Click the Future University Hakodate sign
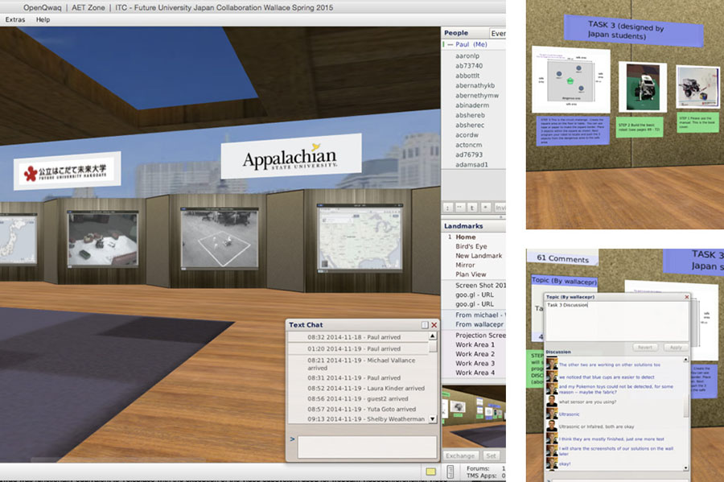Viewport: 724px width, 482px height. 68,171
